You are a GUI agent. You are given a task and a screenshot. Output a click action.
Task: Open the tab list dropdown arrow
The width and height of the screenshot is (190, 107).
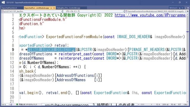point(185,8)
